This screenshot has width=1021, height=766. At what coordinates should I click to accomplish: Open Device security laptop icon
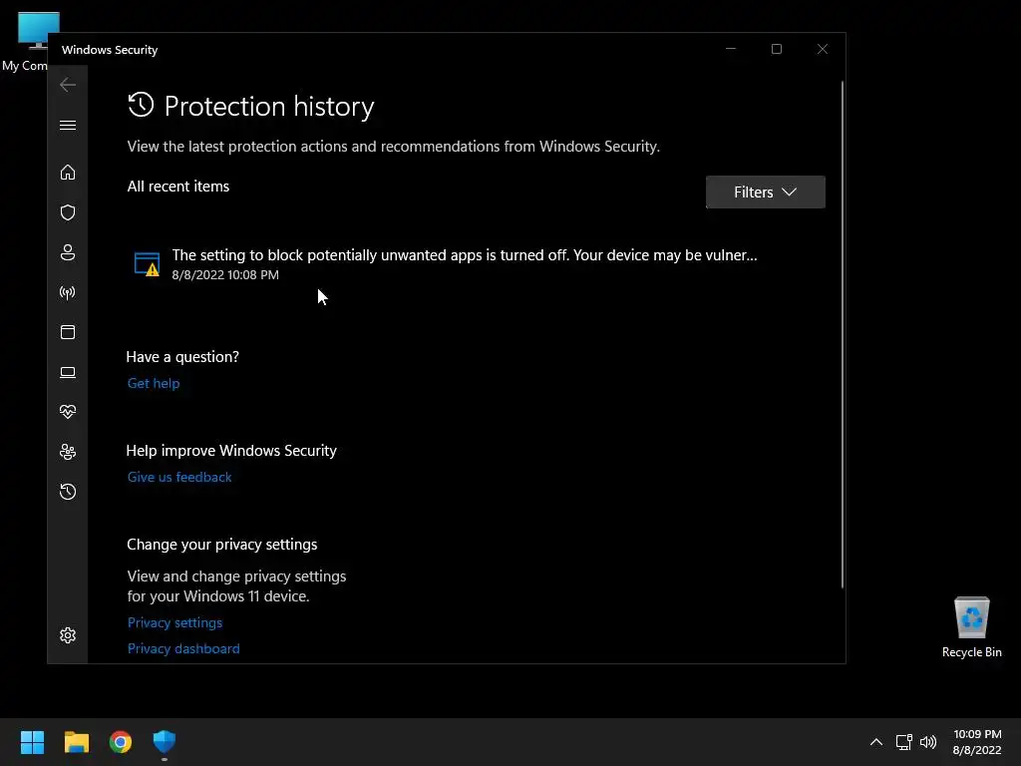click(x=68, y=372)
